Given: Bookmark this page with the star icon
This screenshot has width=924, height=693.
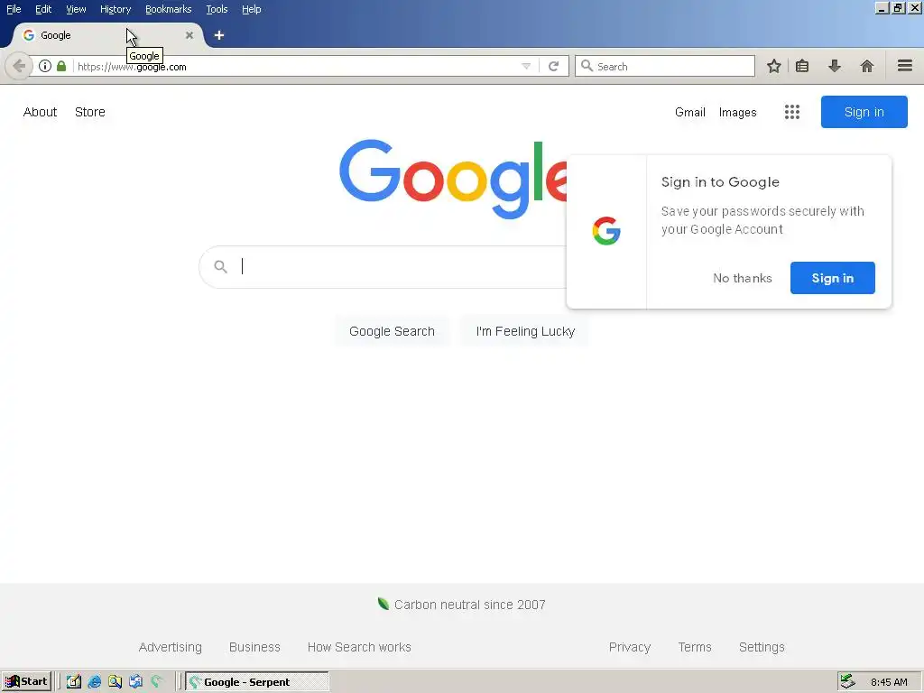Looking at the screenshot, I should pos(773,66).
